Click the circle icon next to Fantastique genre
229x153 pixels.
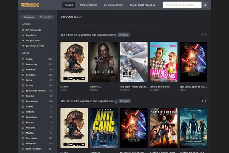click(23, 101)
